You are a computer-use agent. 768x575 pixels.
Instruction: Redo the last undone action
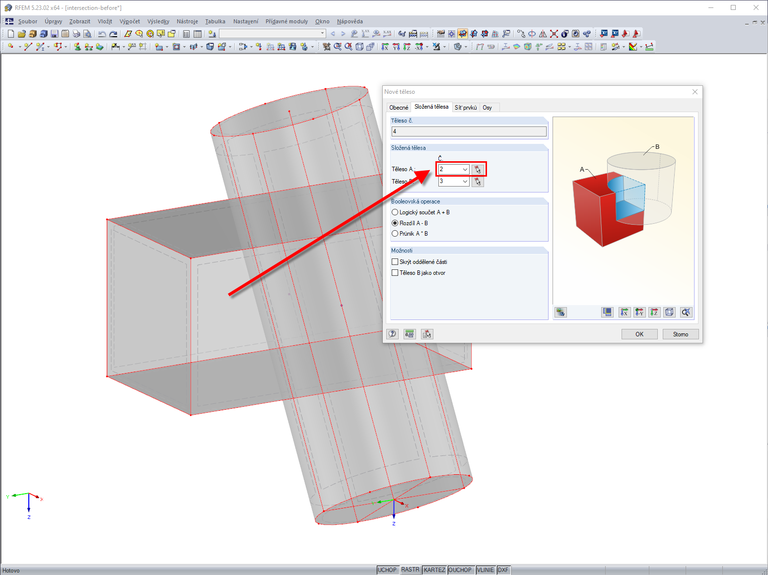pos(113,34)
